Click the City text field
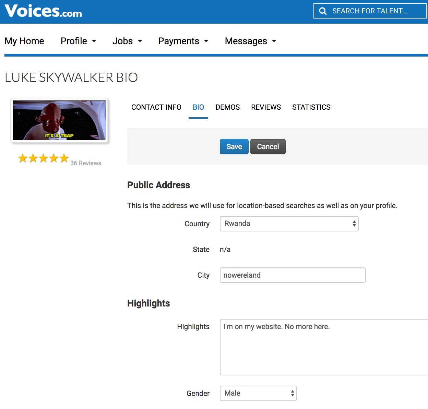 coord(293,275)
